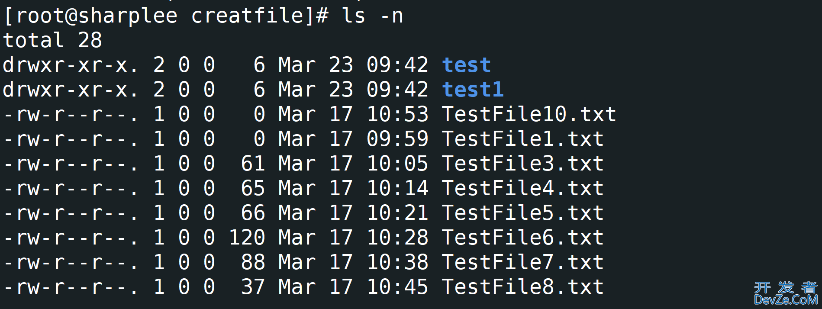822x309 pixels.
Task: Select the TestFile5.txt entry
Action: click(522, 213)
